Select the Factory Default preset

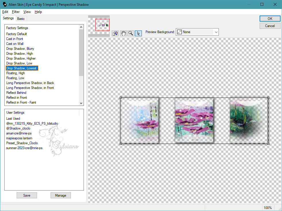(17, 34)
